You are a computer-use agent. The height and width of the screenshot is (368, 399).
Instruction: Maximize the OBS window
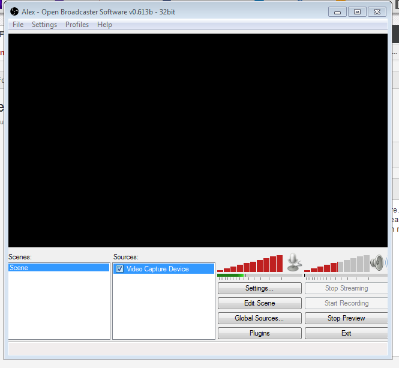click(357, 12)
